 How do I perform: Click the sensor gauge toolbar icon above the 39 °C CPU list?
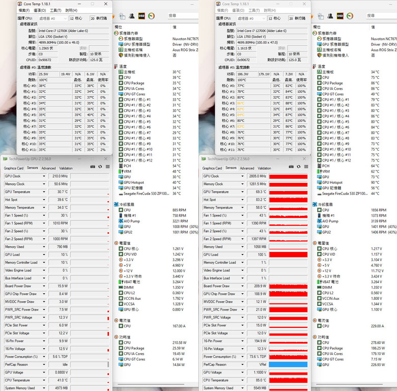(x=151, y=16)
